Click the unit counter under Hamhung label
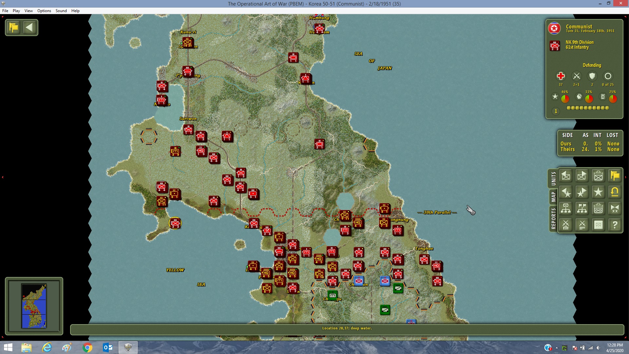 [319, 29]
